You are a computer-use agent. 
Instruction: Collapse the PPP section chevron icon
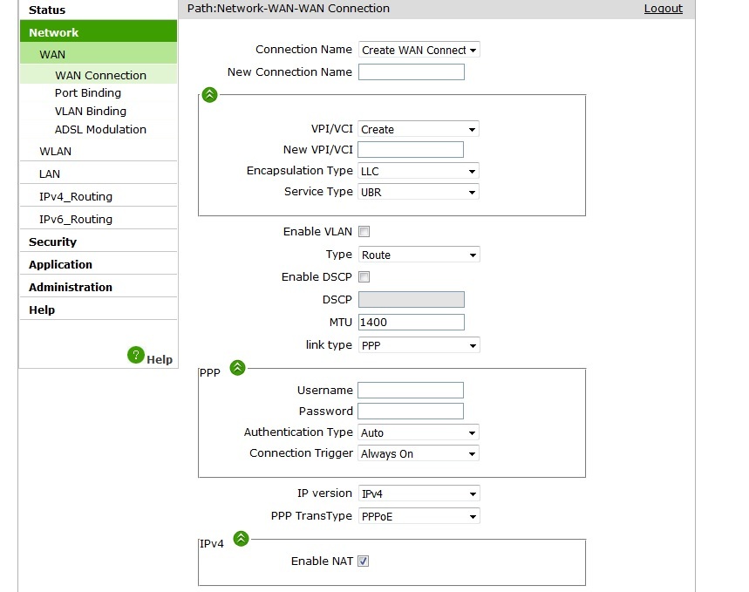coord(237,368)
